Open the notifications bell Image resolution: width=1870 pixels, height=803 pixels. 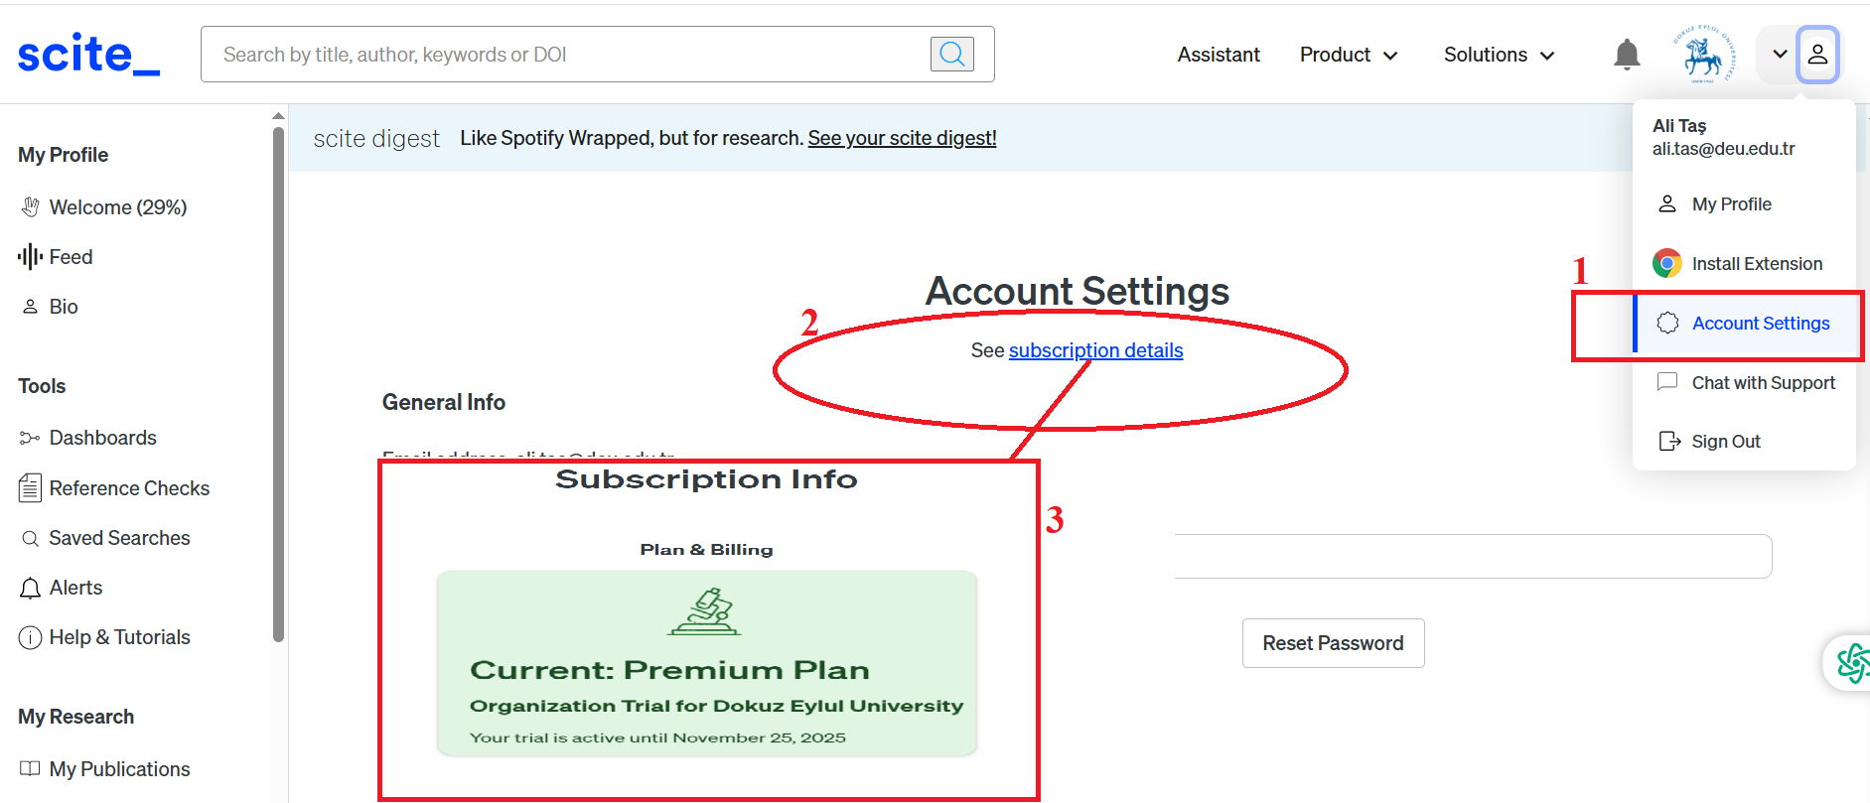(1626, 55)
